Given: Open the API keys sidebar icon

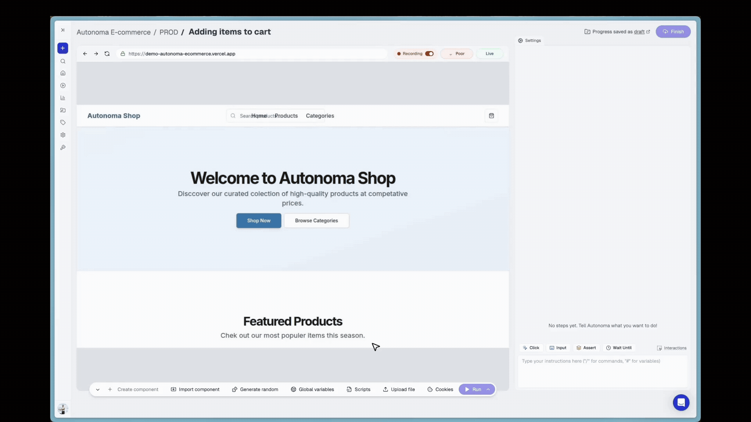Looking at the screenshot, I should pyautogui.click(x=63, y=147).
